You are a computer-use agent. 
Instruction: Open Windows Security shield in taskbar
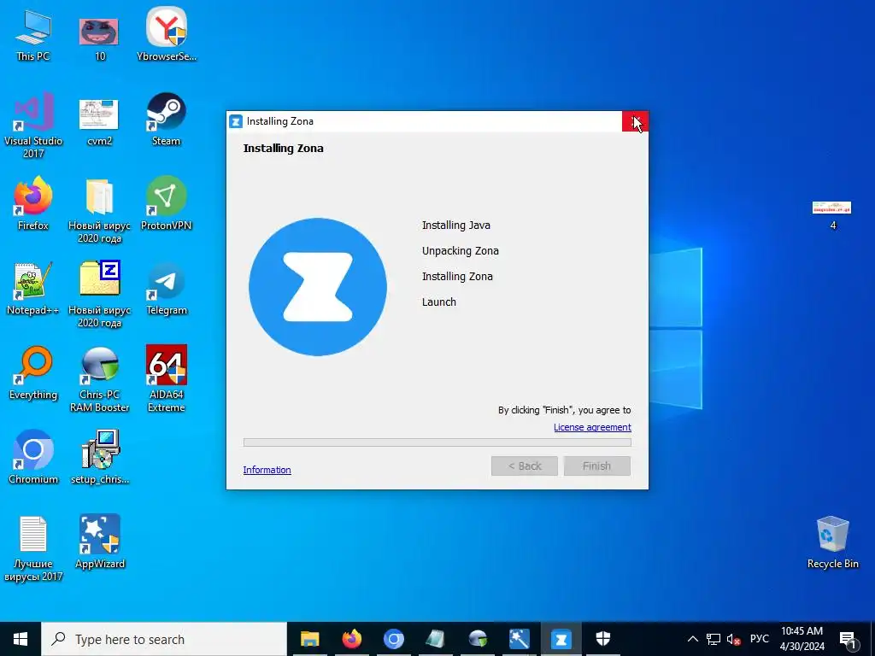click(603, 639)
